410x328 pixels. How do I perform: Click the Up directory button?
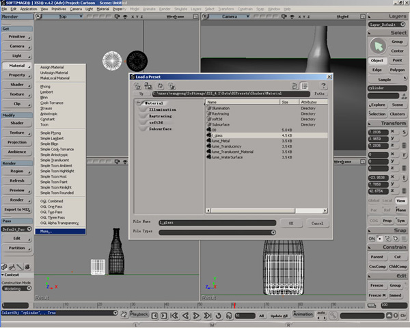pos(141,94)
